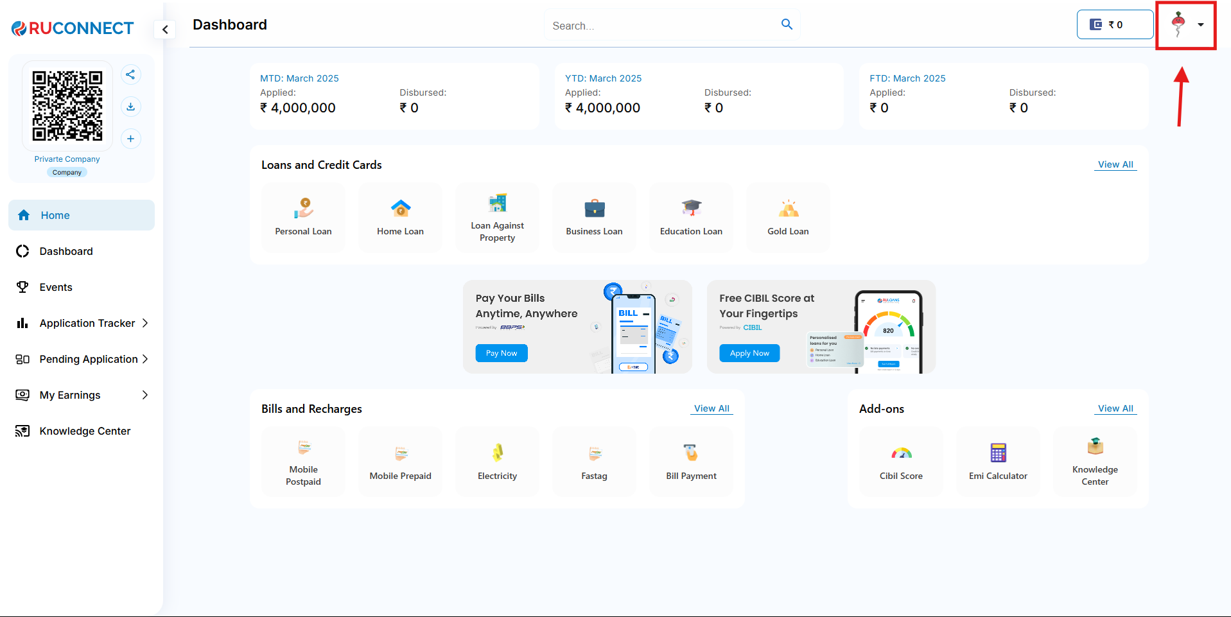Click the plus icon below download
Viewport: 1231px width, 617px height.
coord(130,139)
